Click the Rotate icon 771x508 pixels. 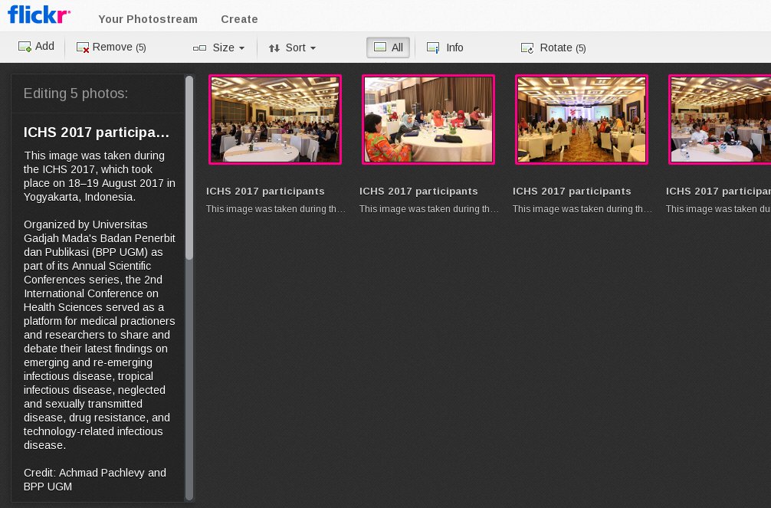527,48
